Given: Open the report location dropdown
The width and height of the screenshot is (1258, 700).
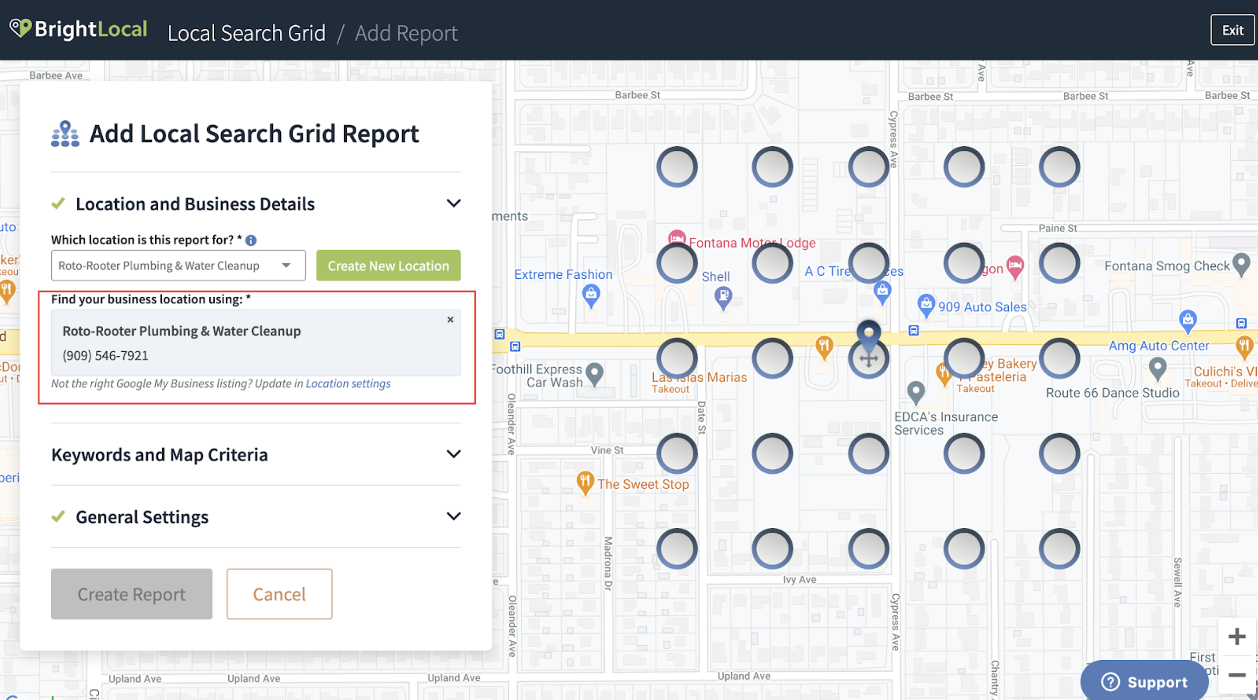Looking at the screenshot, I should pyautogui.click(x=178, y=266).
